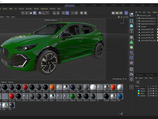Open the MoGraph menu
Screen dimensions: 158x119
pos(29,9)
